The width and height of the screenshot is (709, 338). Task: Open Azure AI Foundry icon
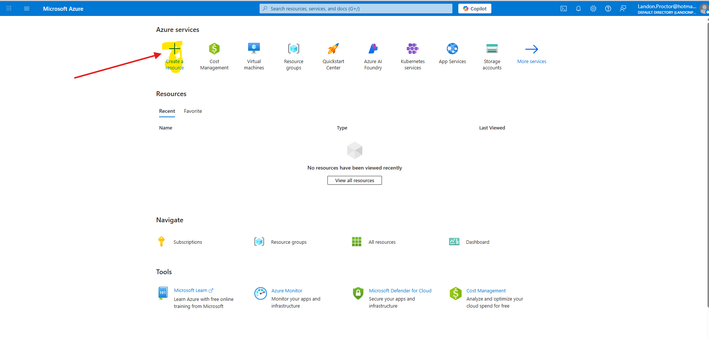(x=373, y=49)
